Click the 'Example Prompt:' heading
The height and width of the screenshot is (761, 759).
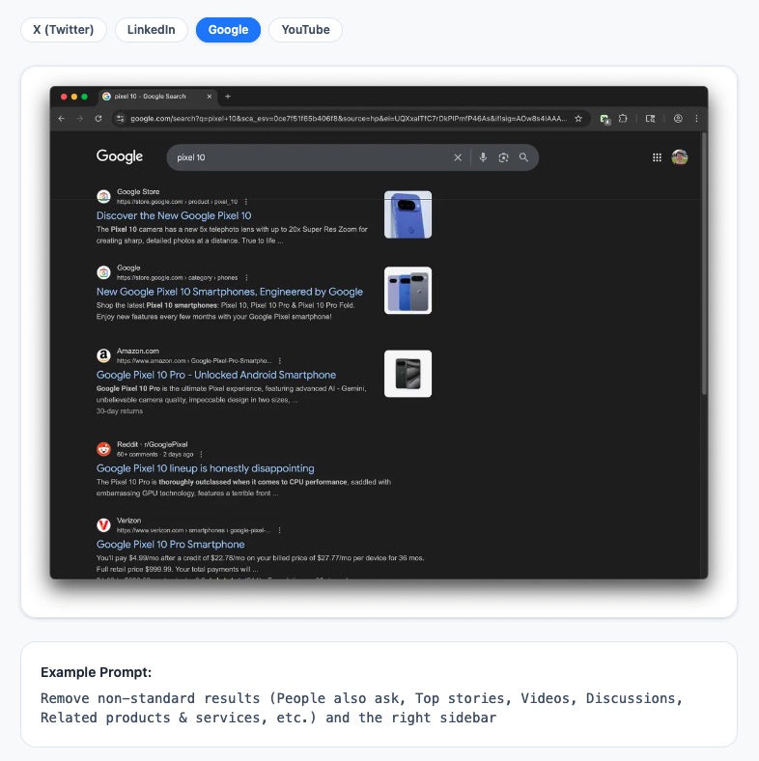(x=97, y=672)
